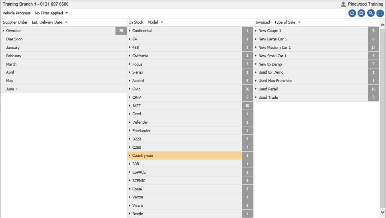Open the In Stock Model dropdown

click(162, 22)
